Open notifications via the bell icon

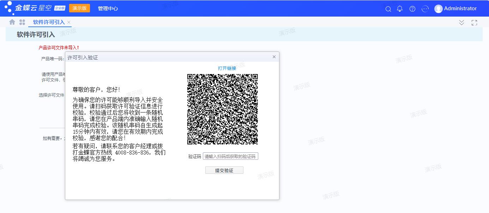(x=400, y=9)
